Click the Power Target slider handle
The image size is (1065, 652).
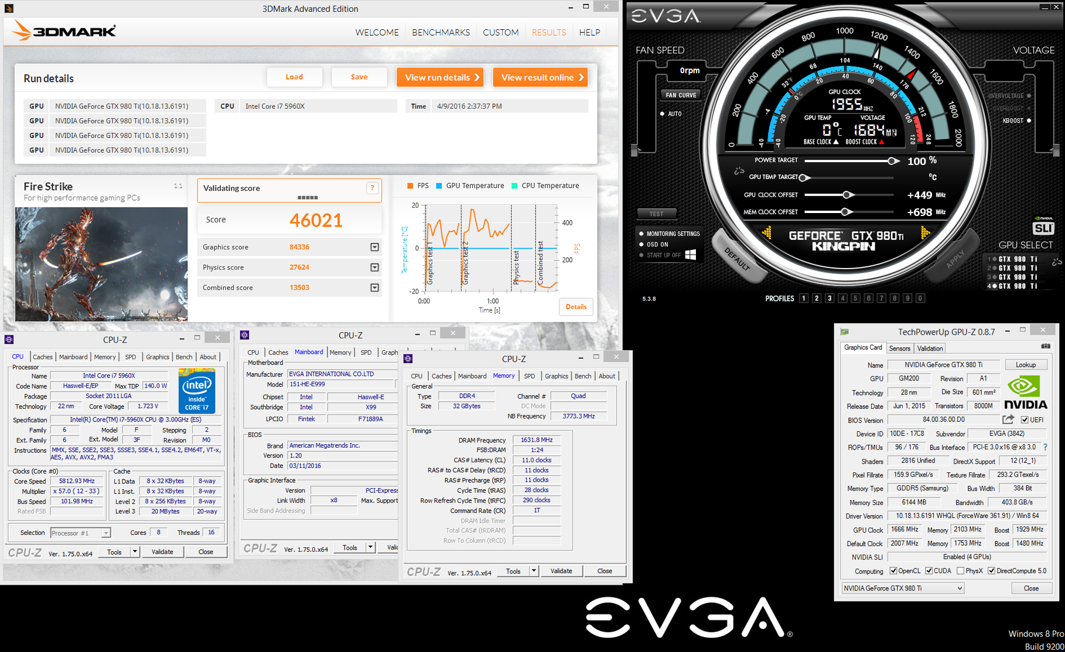coord(893,161)
